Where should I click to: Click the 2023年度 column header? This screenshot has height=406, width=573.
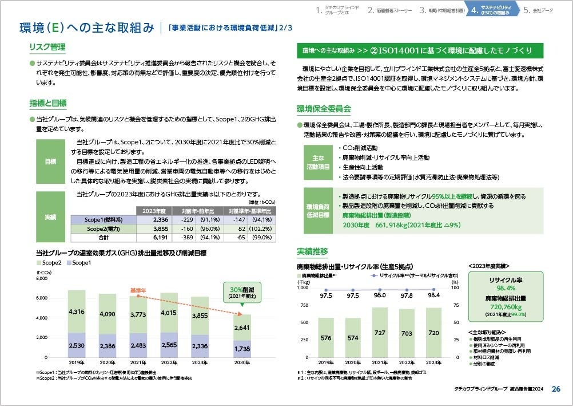154,211
